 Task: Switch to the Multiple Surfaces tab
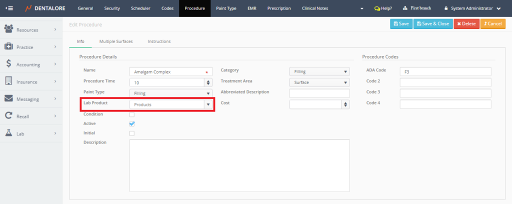click(116, 41)
